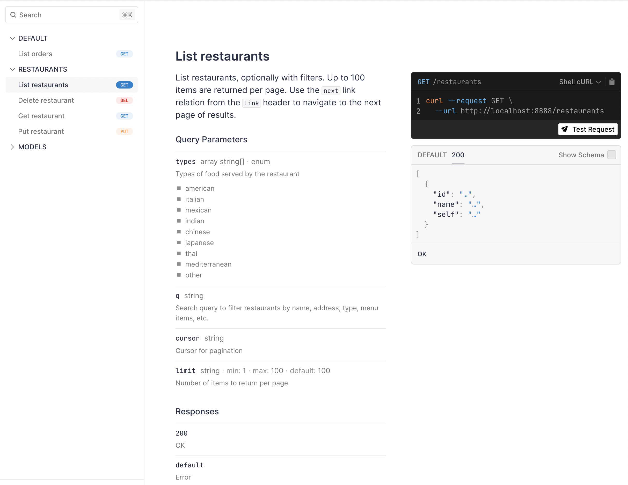Select Delete restaurant in the sidebar
The width and height of the screenshot is (628, 485).
click(x=46, y=100)
